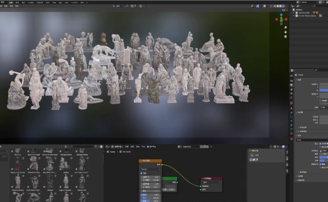Switch to wireframe viewport shading icon
Viewport: 328px width, 202px height.
275,6
